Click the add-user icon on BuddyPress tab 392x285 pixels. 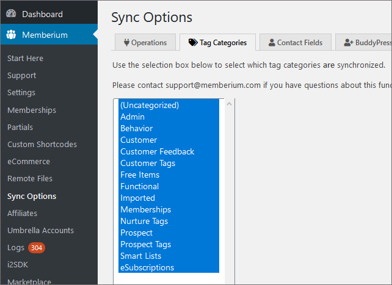pos(349,43)
